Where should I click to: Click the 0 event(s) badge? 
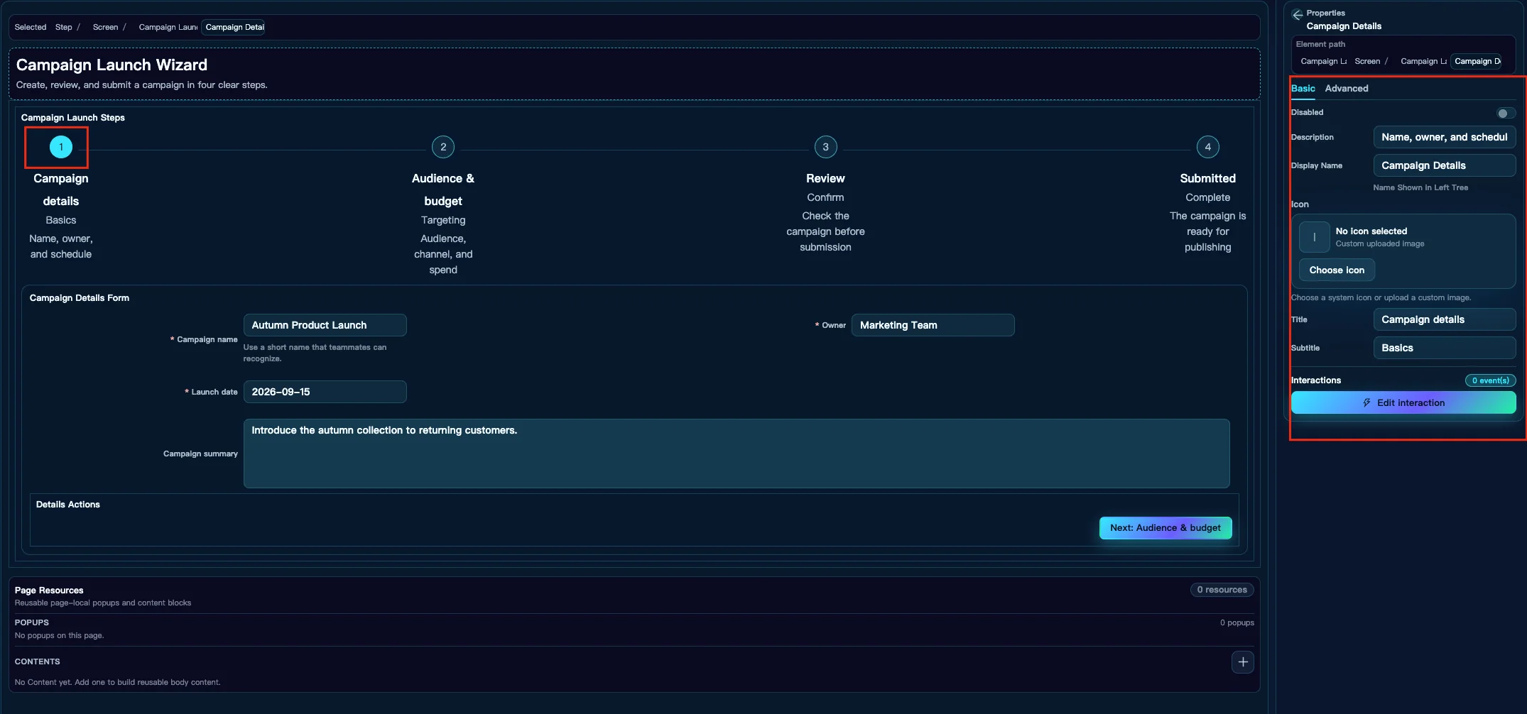[1490, 380]
